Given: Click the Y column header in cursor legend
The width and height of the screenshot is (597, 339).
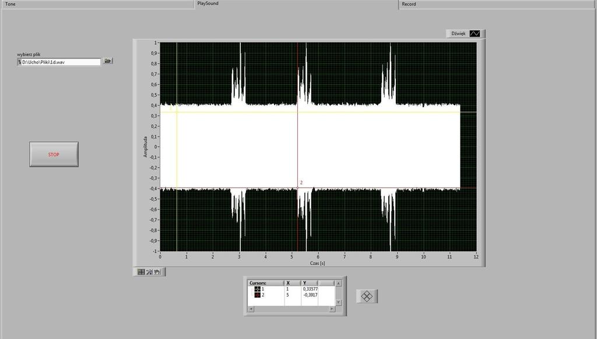Looking at the screenshot, I should tap(310, 283).
